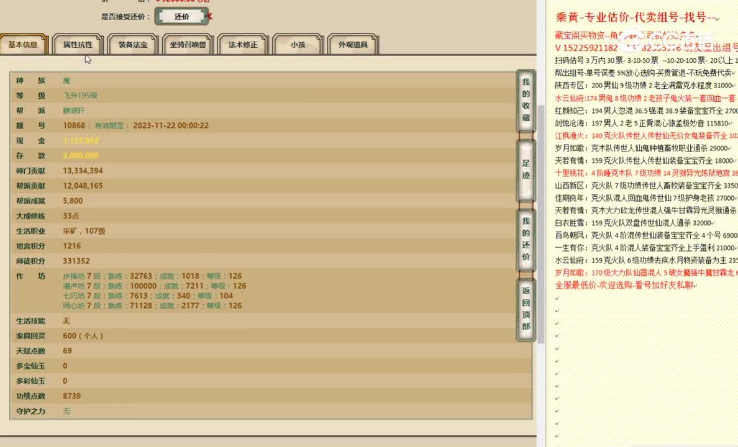Click the 帮派 row's guild name
The height and width of the screenshot is (447, 738).
[x=74, y=111]
